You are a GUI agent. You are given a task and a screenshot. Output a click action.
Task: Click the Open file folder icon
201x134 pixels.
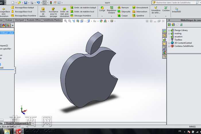[x=19, y=2]
